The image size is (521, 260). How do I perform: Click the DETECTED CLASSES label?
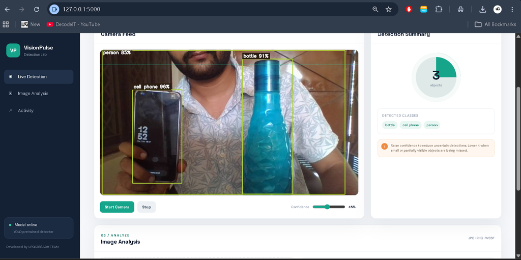(400, 115)
